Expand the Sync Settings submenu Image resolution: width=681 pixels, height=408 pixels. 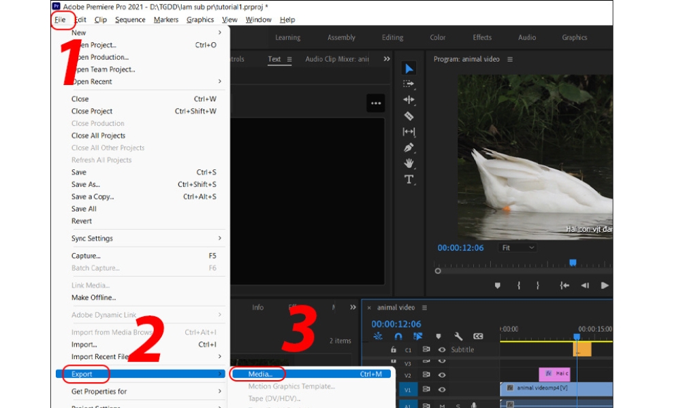click(220, 238)
